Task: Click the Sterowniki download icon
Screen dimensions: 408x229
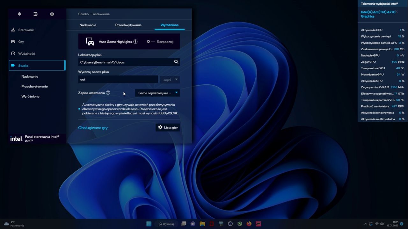Action: 13,30
